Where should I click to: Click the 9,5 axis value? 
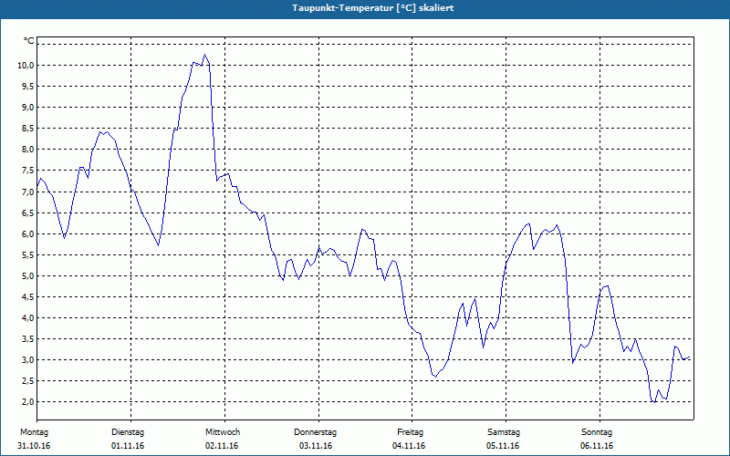pos(27,87)
